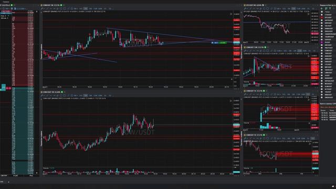
Task: Click PnL label at order book bottom
Action: (31, 175)
